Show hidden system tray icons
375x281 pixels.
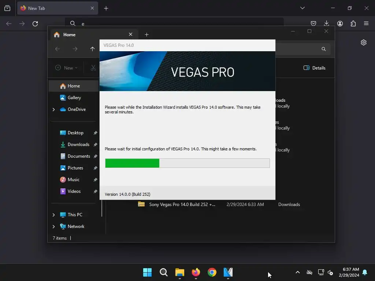tap(298, 272)
